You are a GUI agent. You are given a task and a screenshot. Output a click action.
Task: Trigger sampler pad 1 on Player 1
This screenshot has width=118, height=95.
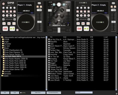(3, 12)
